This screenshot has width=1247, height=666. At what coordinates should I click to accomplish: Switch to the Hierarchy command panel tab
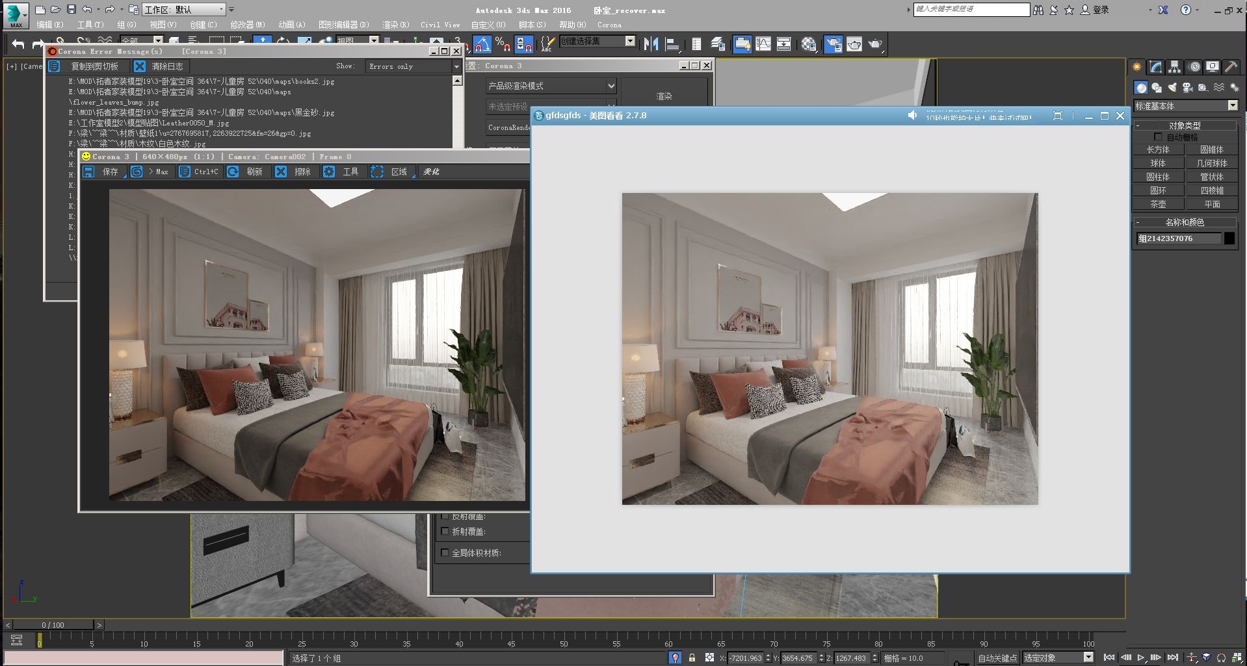click(1174, 67)
